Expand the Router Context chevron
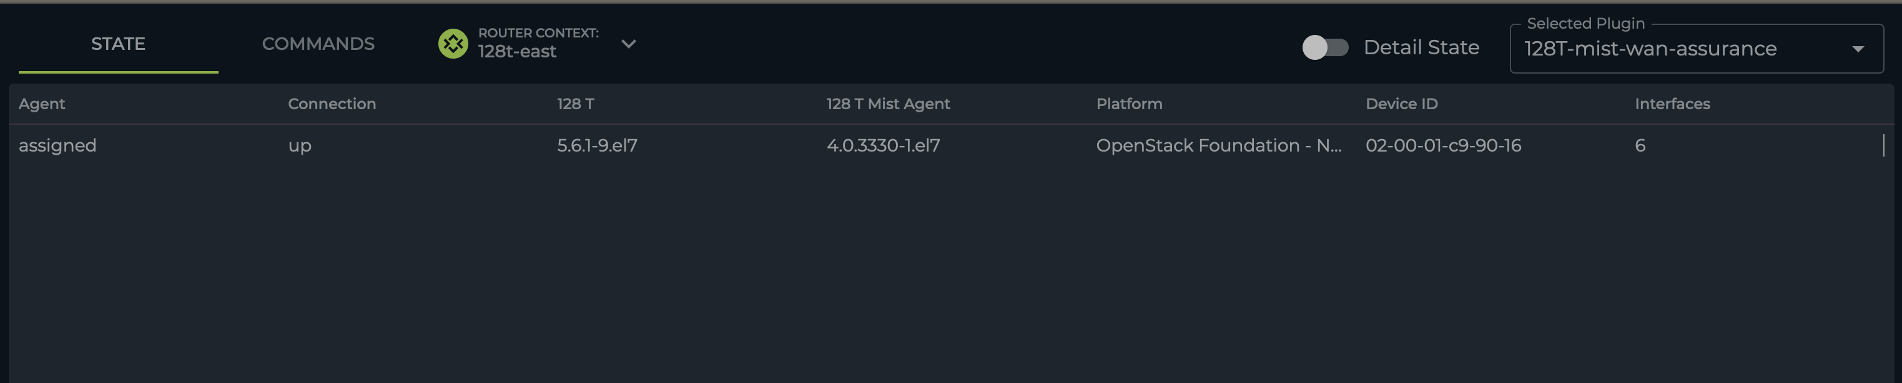The width and height of the screenshot is (1902, 383). point(628,44)
